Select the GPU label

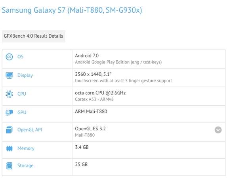22,112
